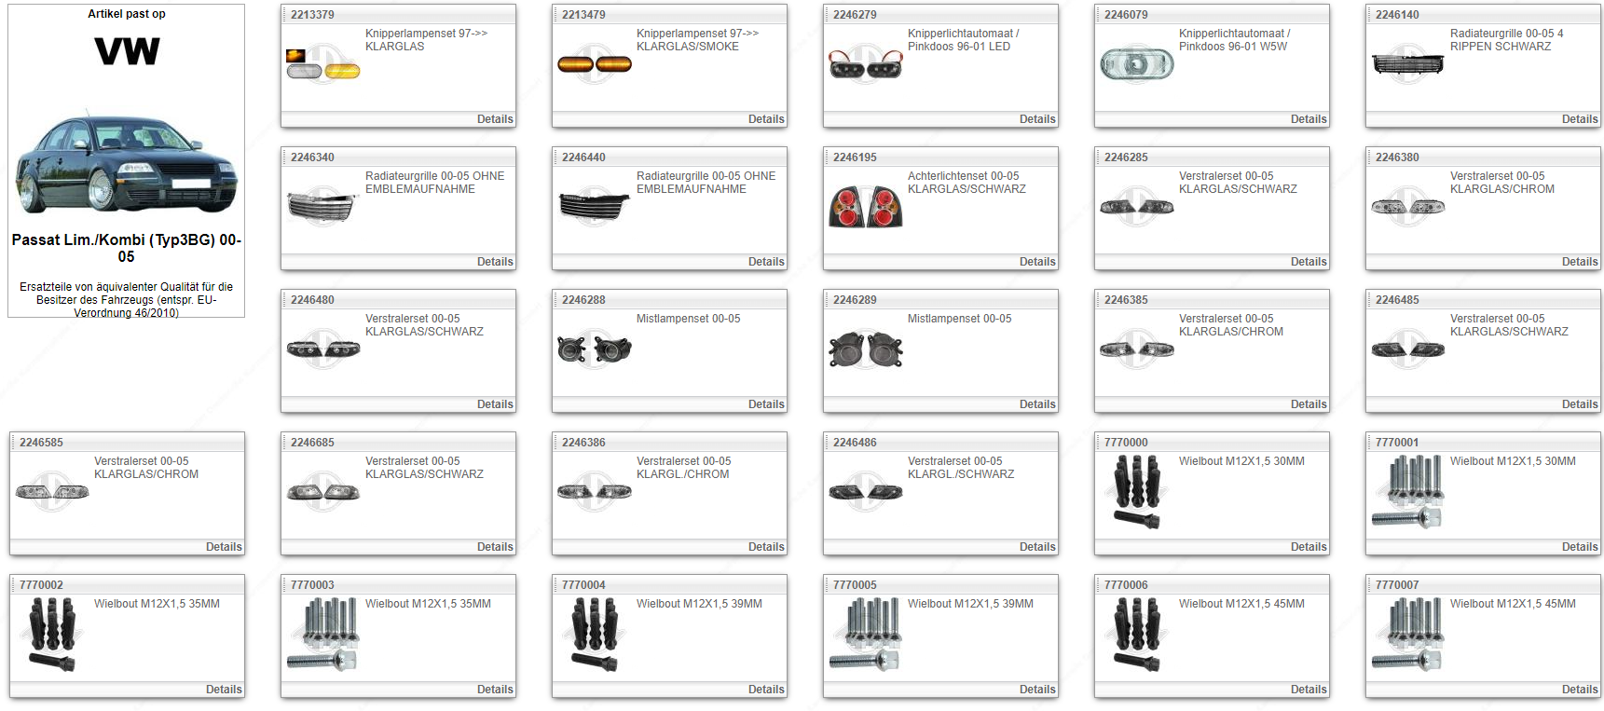
Task: Open Details for headlight set 2246486
Action: tap(1036, 547)
